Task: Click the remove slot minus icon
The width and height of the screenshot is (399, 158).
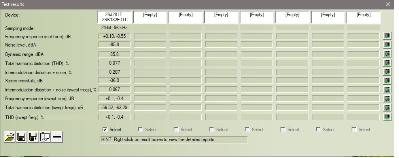Action: pyautogui.click(x=57, y=137)
